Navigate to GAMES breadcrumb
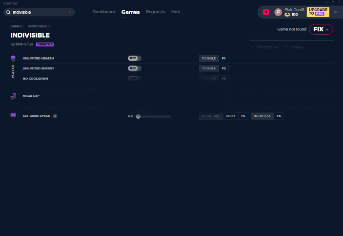Viewport: 343px width, 236px height. (16, 26)
